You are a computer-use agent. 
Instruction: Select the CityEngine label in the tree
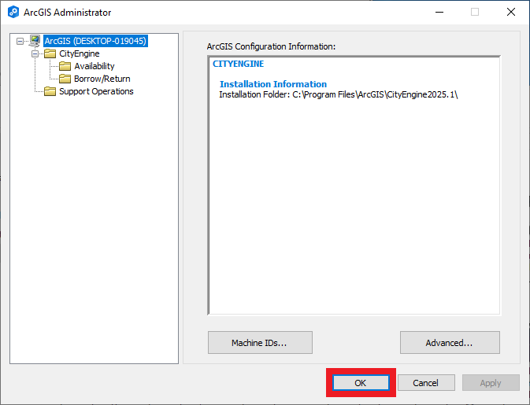(79, 53)
